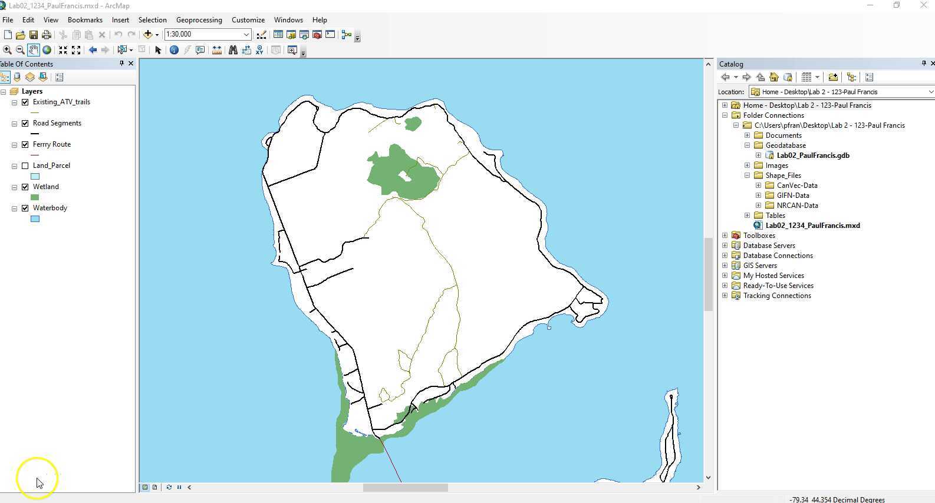The image size is (935, 503).
Task: Expand the Lab02_PaulFrancis.gdb geodatabase
Action: pos(759,155)
